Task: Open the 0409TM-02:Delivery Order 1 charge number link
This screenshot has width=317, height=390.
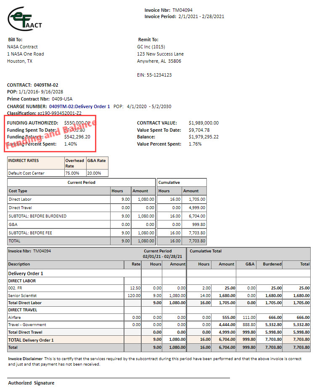Action: 79,106
